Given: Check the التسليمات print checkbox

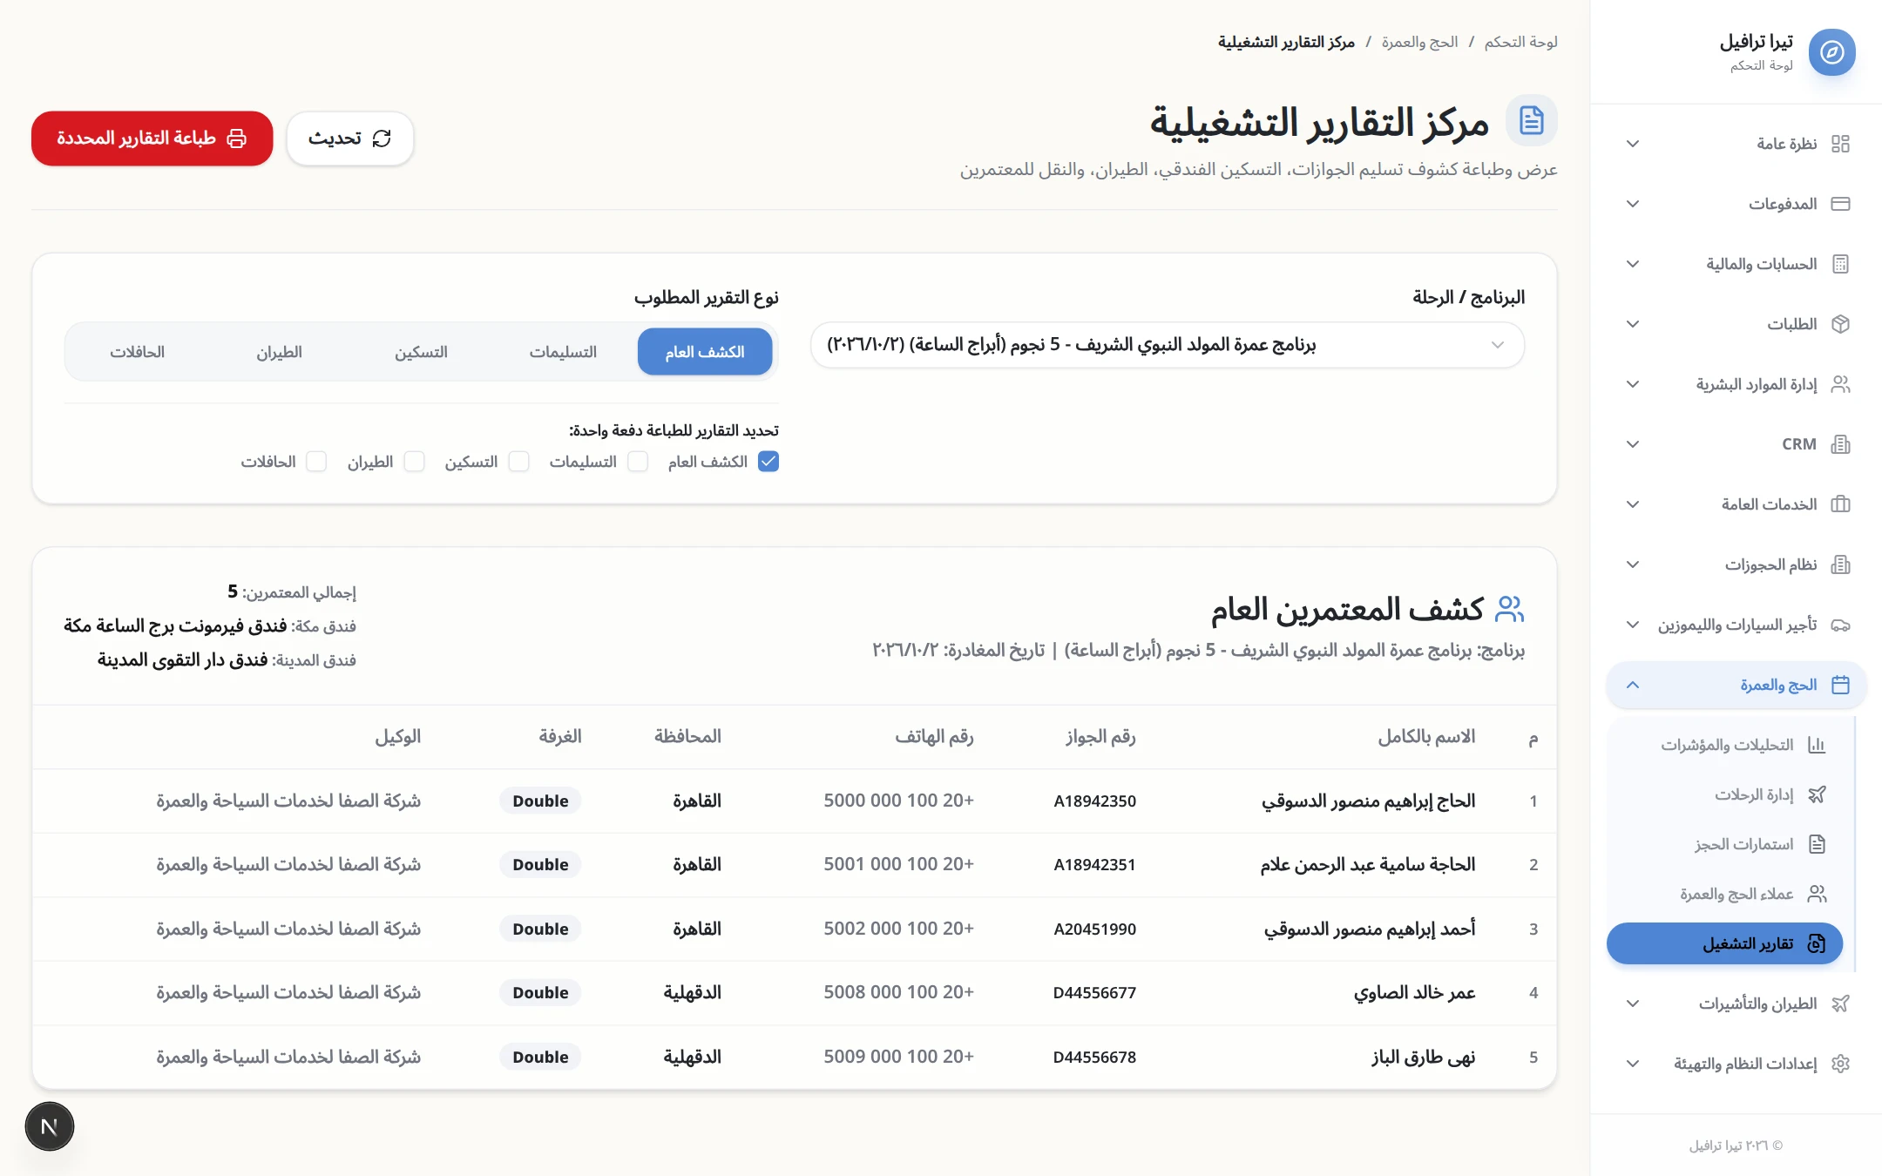Looking at the screenshot, I should point(638,462).
